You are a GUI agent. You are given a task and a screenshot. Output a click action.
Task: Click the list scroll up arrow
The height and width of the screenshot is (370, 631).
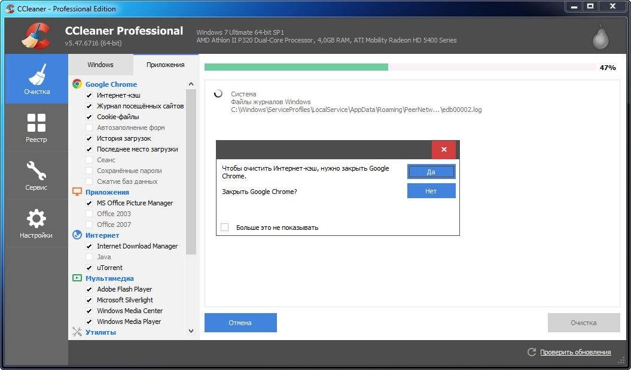[191, 84]
